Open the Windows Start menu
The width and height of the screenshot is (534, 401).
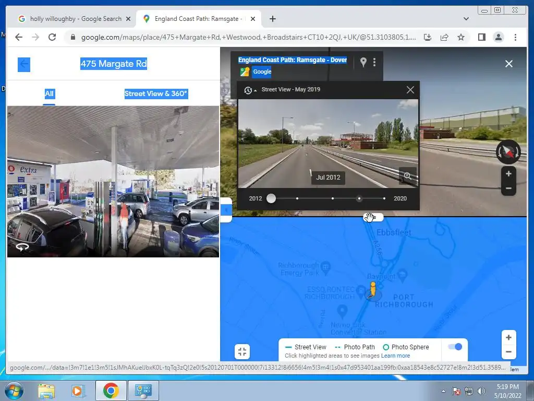14,391
